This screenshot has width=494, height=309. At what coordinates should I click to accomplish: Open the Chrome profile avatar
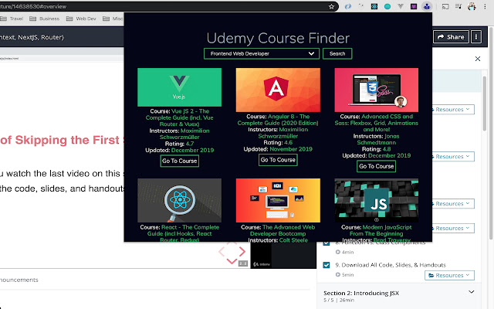(x=472, y=6)
